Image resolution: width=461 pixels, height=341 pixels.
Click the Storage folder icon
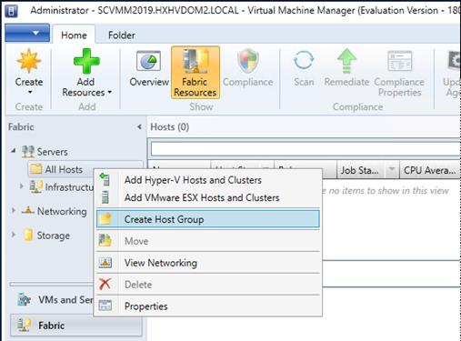pos(28,235)
